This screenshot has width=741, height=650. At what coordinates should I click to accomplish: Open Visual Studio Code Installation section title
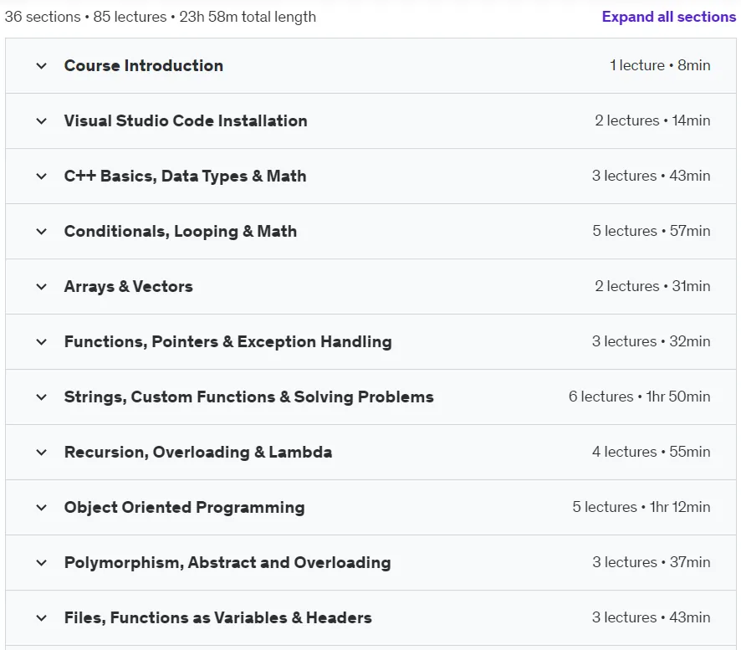186,121
